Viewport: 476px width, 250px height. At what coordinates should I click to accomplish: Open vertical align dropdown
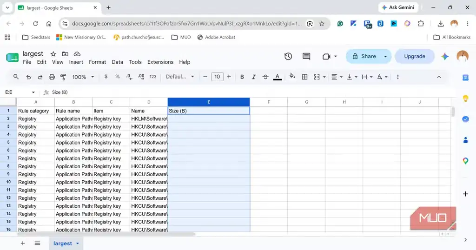352,77
